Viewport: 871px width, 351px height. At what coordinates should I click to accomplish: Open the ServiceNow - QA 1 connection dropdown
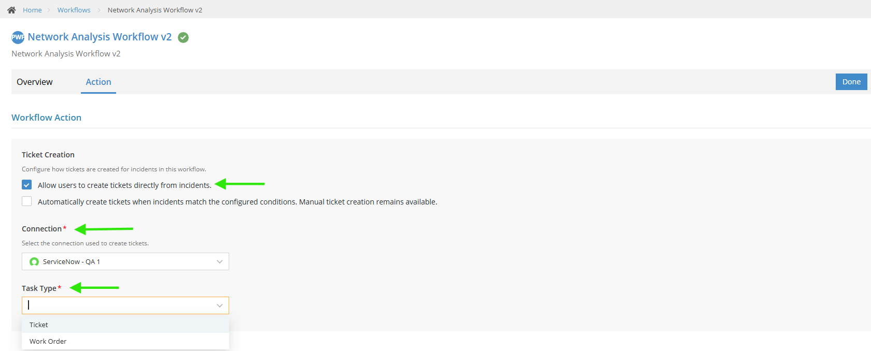(x=125, y=261)
